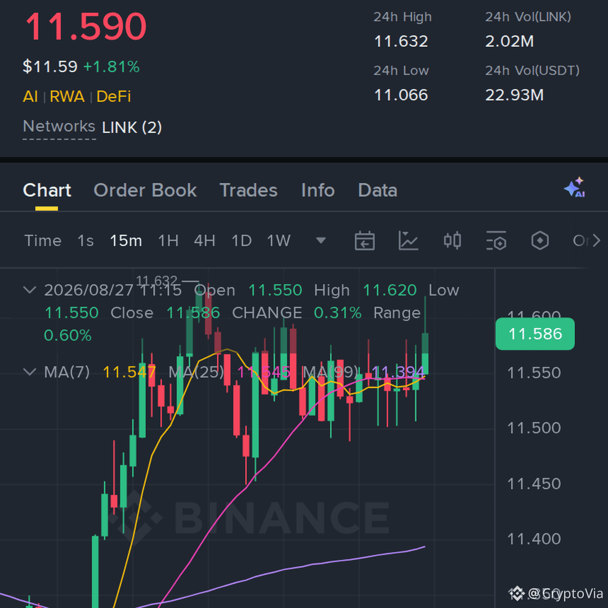
Task: Click the AI category tag
Action: [x=30, y=97]
